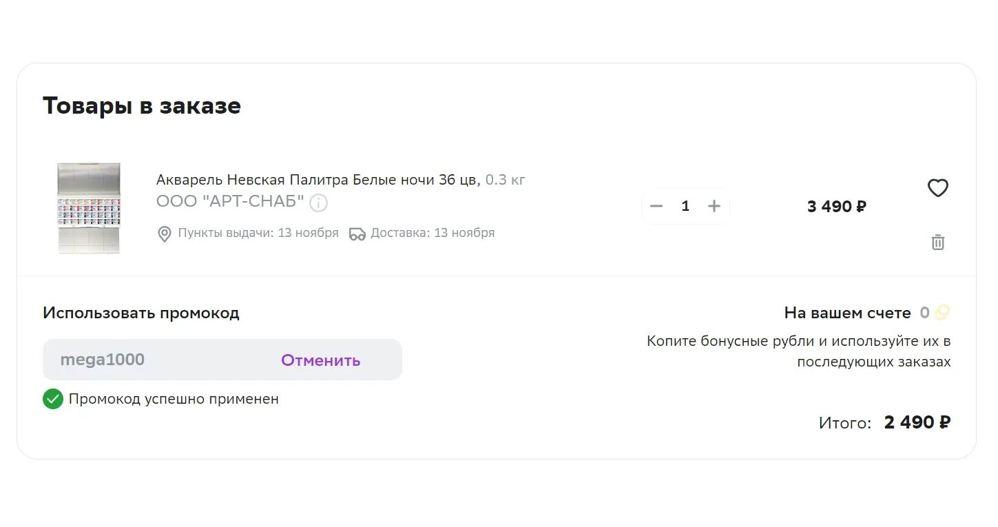Click the item price 3 490 ₽

tap(837, 206)
